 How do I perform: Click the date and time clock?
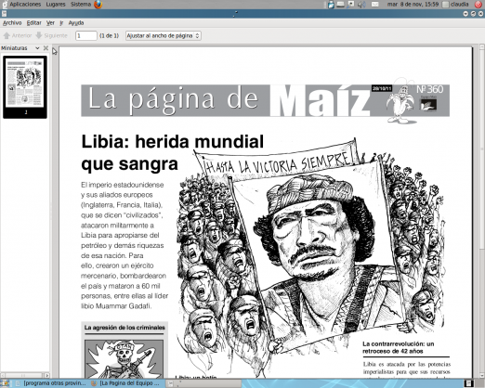[413, 5]
